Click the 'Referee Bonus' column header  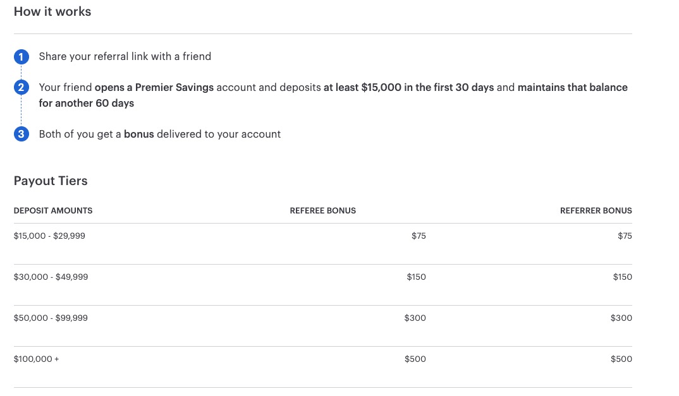[x=322, y=210]
